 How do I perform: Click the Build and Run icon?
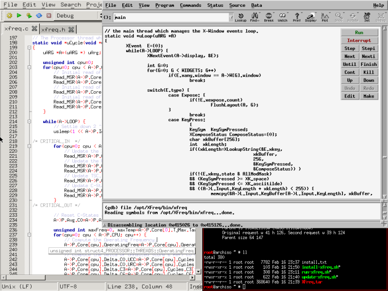[29, 16]
